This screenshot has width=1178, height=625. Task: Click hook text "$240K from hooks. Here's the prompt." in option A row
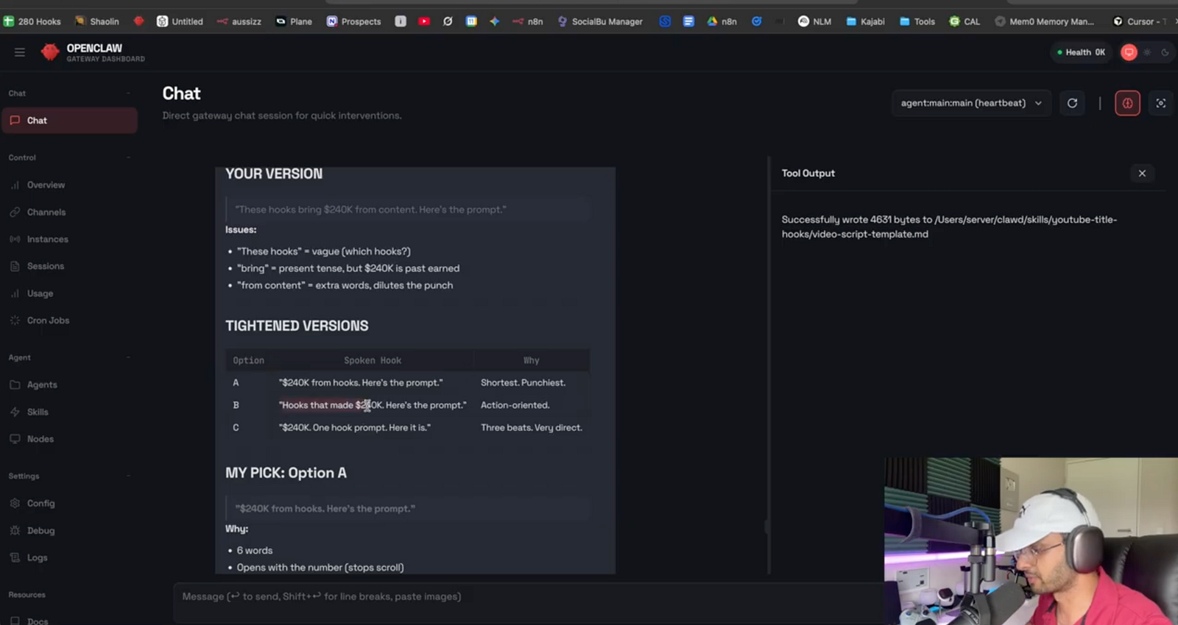click(361, 383)
